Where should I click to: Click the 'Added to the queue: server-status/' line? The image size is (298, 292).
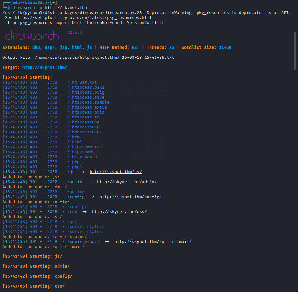pyautogui.click(x=45, y=237)
